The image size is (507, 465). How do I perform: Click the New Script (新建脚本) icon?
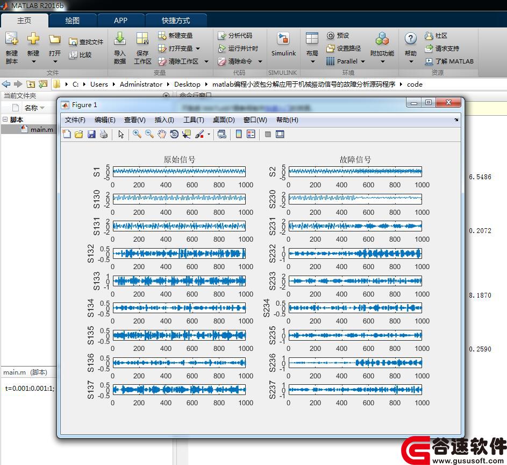(12, 39)
